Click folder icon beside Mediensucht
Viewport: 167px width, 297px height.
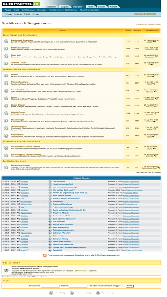(6, 136)
